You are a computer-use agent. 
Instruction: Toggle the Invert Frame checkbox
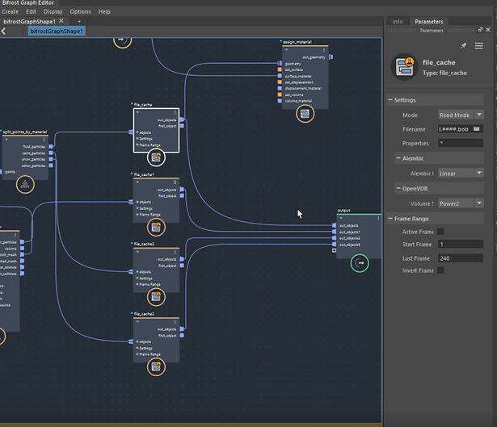pyautogui.click(x=440, y=270)
